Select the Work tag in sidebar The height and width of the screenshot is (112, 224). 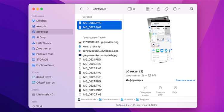click(52, 106)
